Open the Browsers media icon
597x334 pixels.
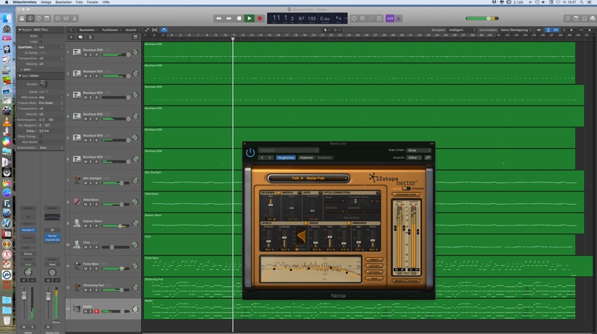[593, 18]
